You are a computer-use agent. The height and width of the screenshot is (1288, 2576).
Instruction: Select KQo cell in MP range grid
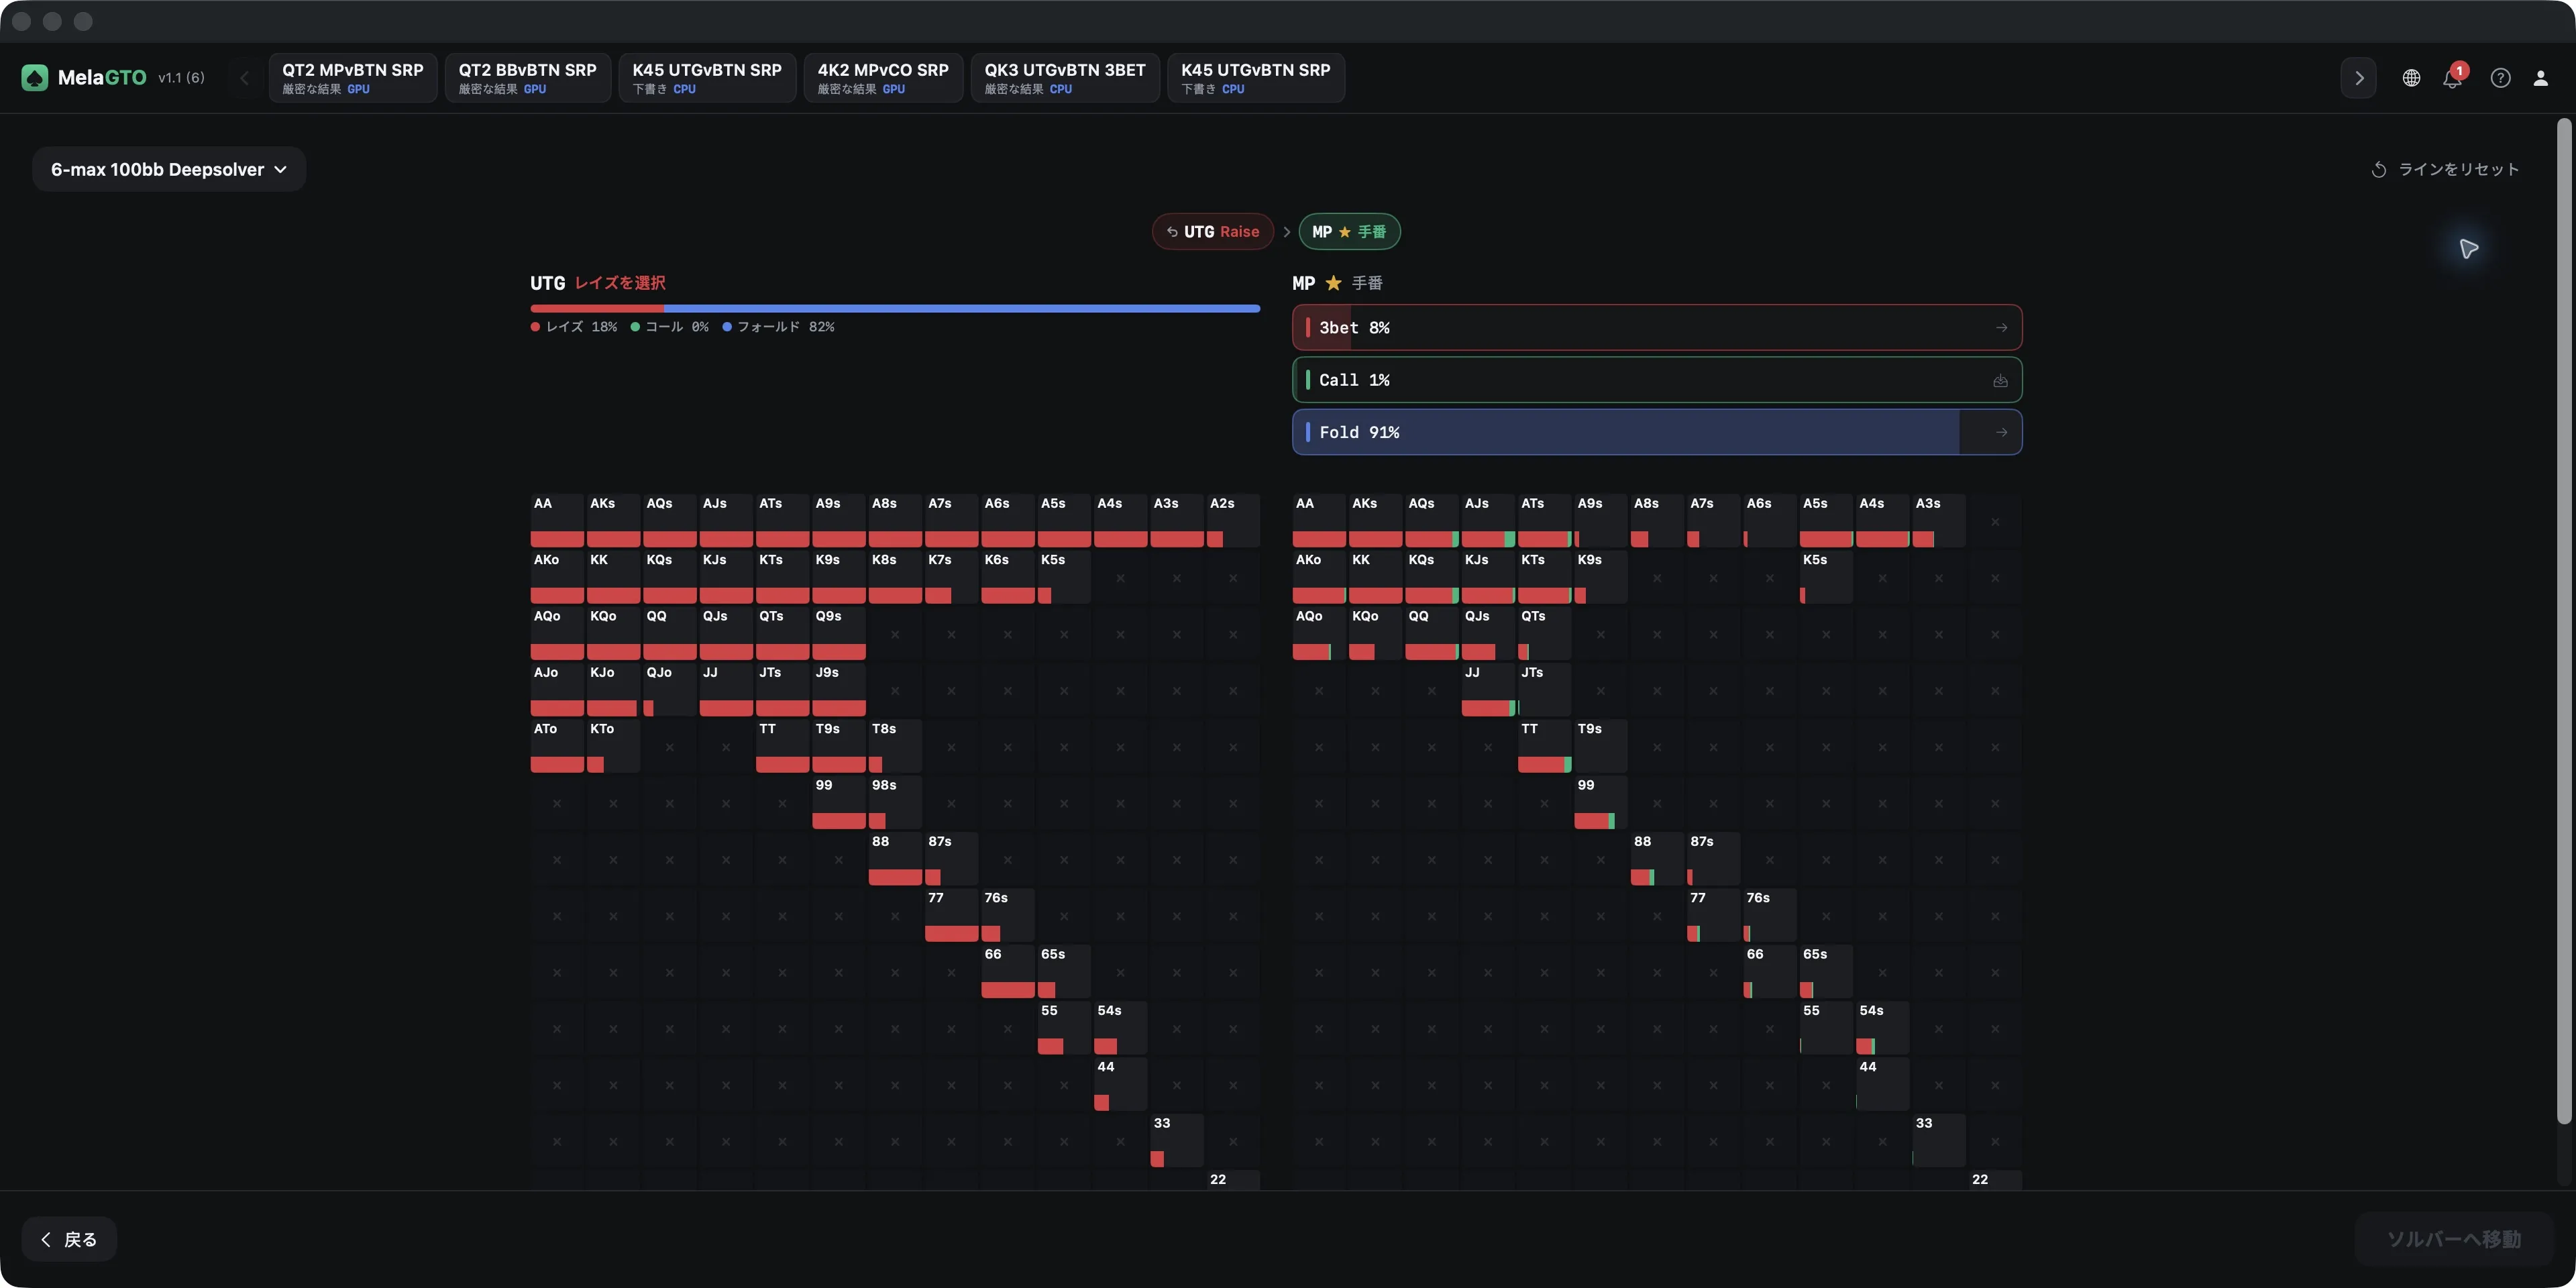pos(1375,634)
